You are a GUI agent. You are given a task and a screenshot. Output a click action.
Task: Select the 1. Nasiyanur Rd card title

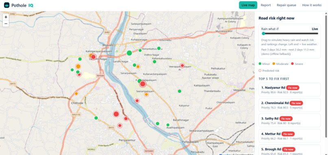(273, 87)
